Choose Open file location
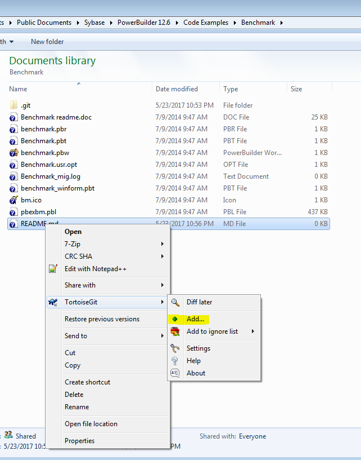Viewport: 361px width, 460px height. tap(91, 424)
